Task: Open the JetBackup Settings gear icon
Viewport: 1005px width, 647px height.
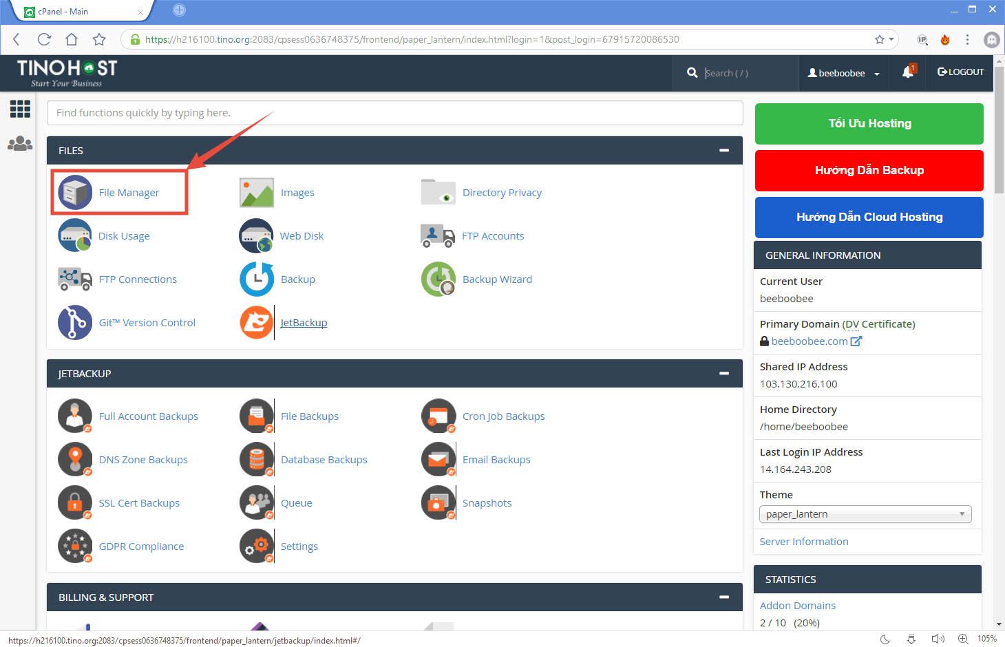Action: point(257,546)
